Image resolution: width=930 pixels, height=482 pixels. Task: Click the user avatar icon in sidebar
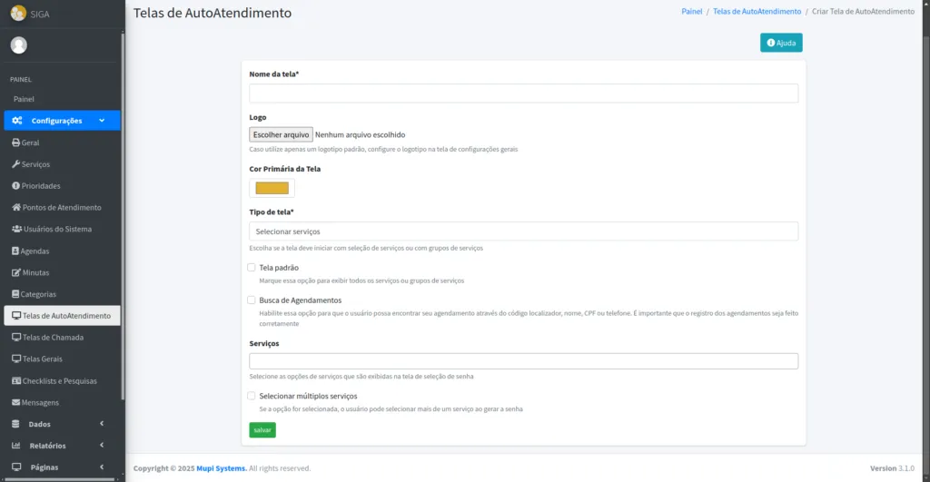coord(19,45)
